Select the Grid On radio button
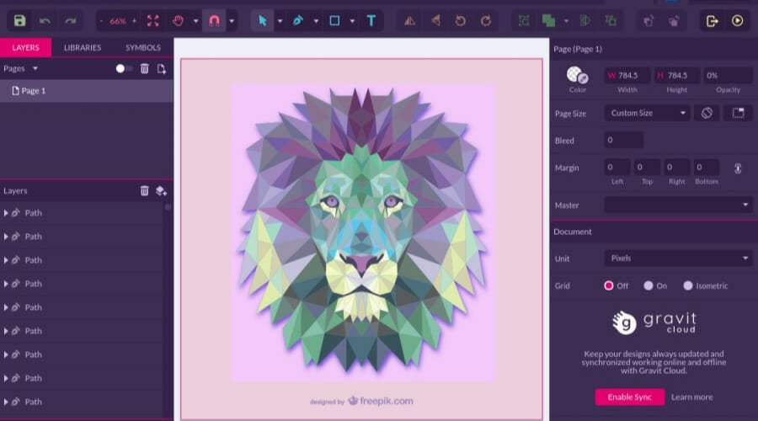The height and width of the screenshot is (421, 758). click(649, 285)
